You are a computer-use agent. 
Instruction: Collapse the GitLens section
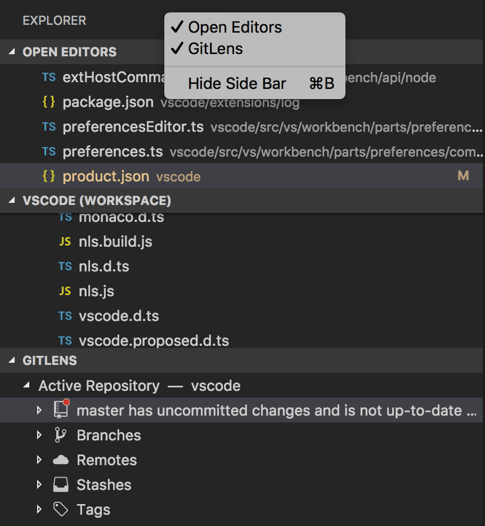pyautogui.click(x=12, y=360)
